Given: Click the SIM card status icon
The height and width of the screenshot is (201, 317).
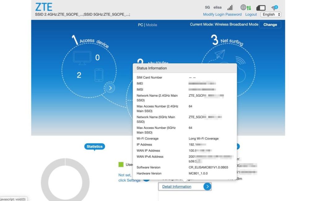Looking at the screenshot, I should [261, 7].
